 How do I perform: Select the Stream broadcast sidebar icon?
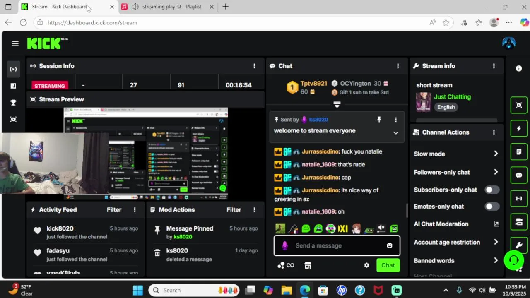coord(13,69)
